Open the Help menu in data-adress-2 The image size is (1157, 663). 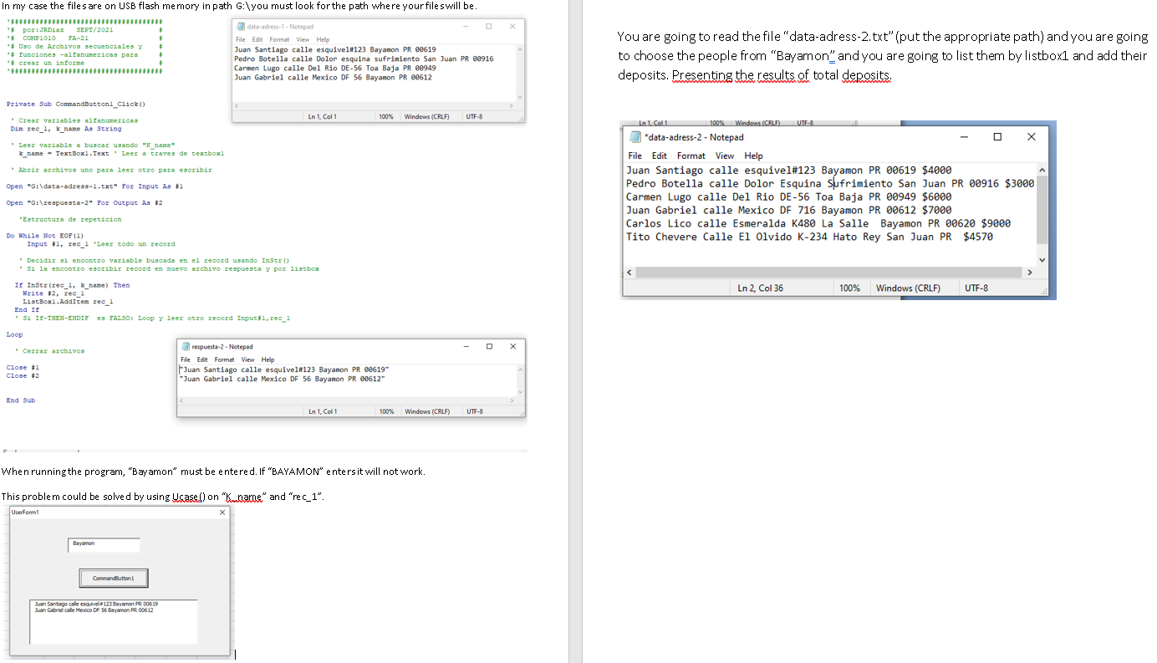pos(753,156)
